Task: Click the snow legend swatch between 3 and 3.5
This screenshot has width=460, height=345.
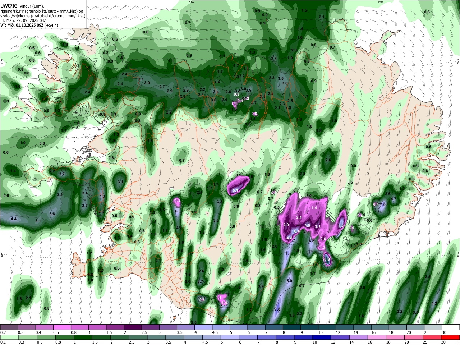Action: 167,327
